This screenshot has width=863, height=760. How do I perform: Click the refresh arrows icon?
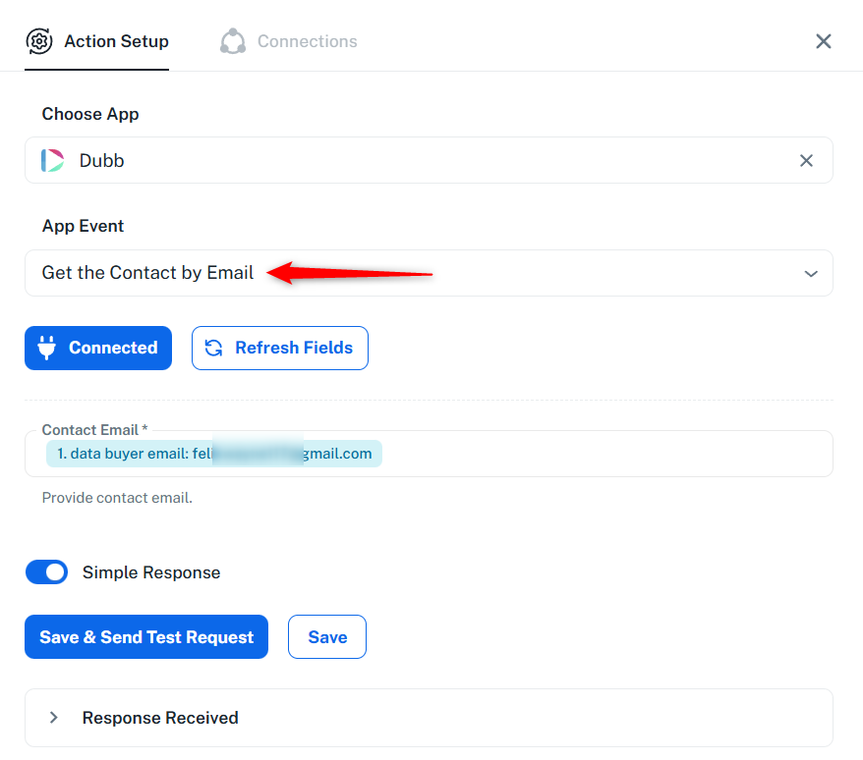coord(213,348)
